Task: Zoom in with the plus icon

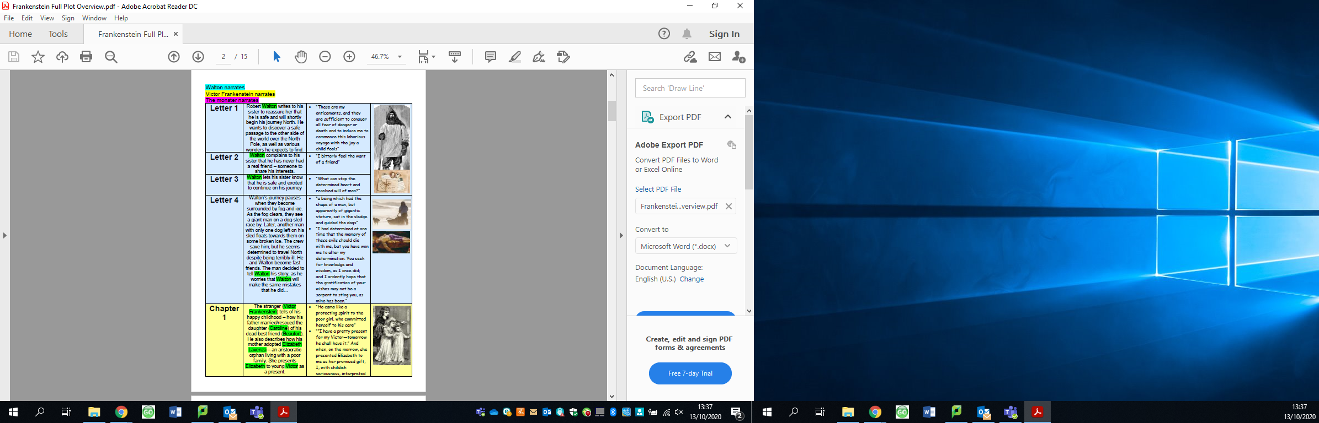Action: (x=349, y=57)
